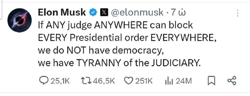Image resolution: width=250 pixels, height=96 pixels.
Task: Bookmark this tweet with the bookmark icon
Action: (x=211, y=81)
